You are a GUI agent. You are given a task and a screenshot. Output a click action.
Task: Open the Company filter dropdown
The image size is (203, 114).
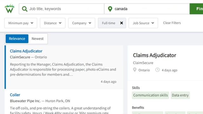82,23
